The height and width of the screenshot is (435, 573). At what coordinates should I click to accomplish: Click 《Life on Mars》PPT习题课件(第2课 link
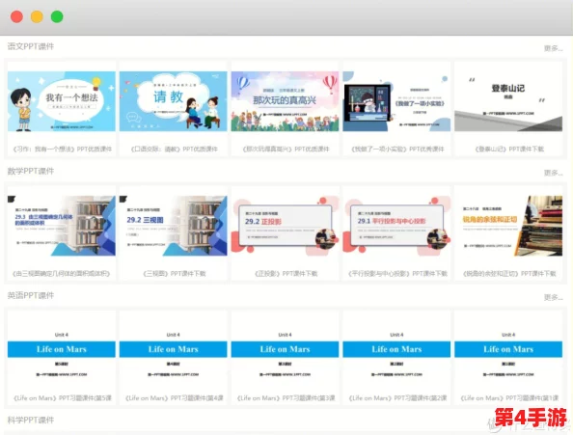397,398
